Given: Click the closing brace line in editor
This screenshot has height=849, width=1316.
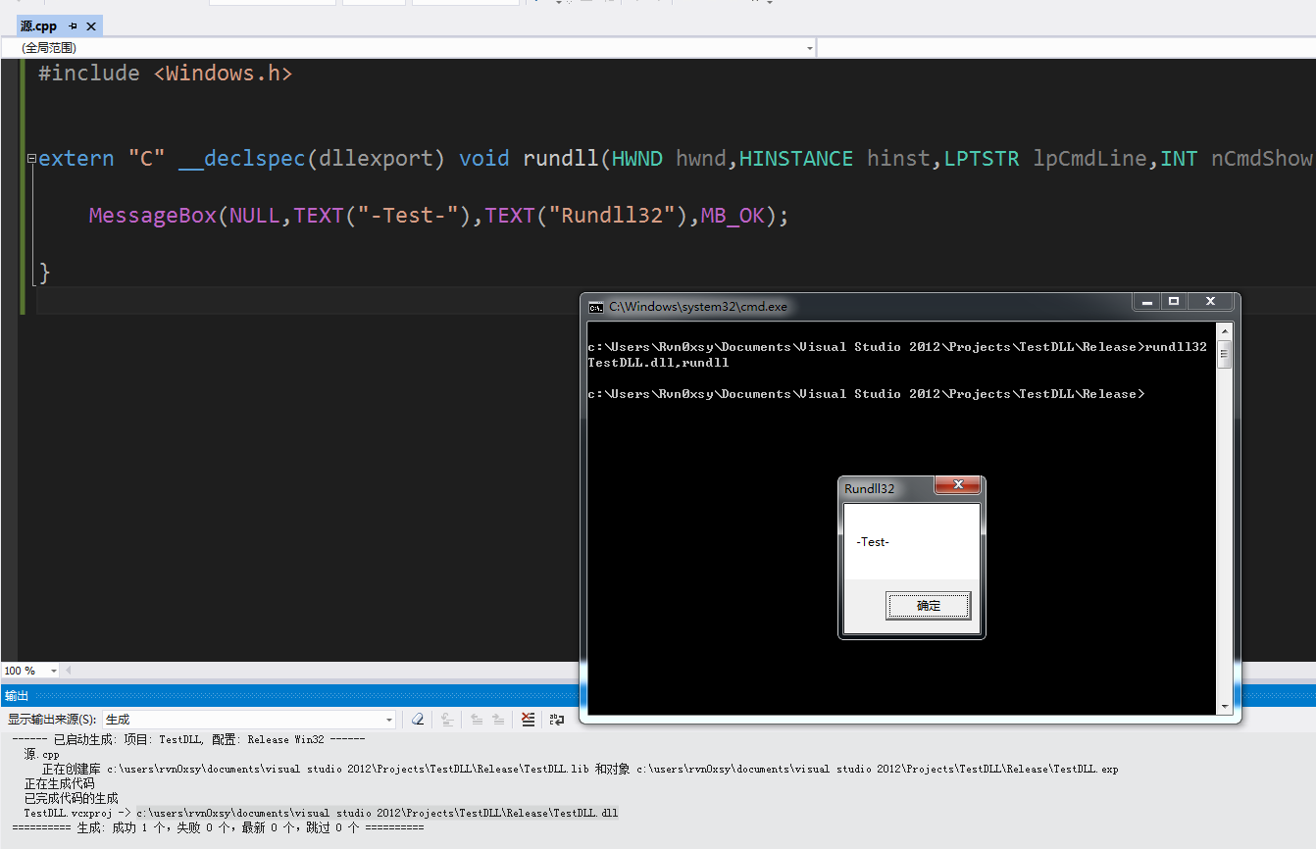Looking at the screenshot, I should coord(44,273).
